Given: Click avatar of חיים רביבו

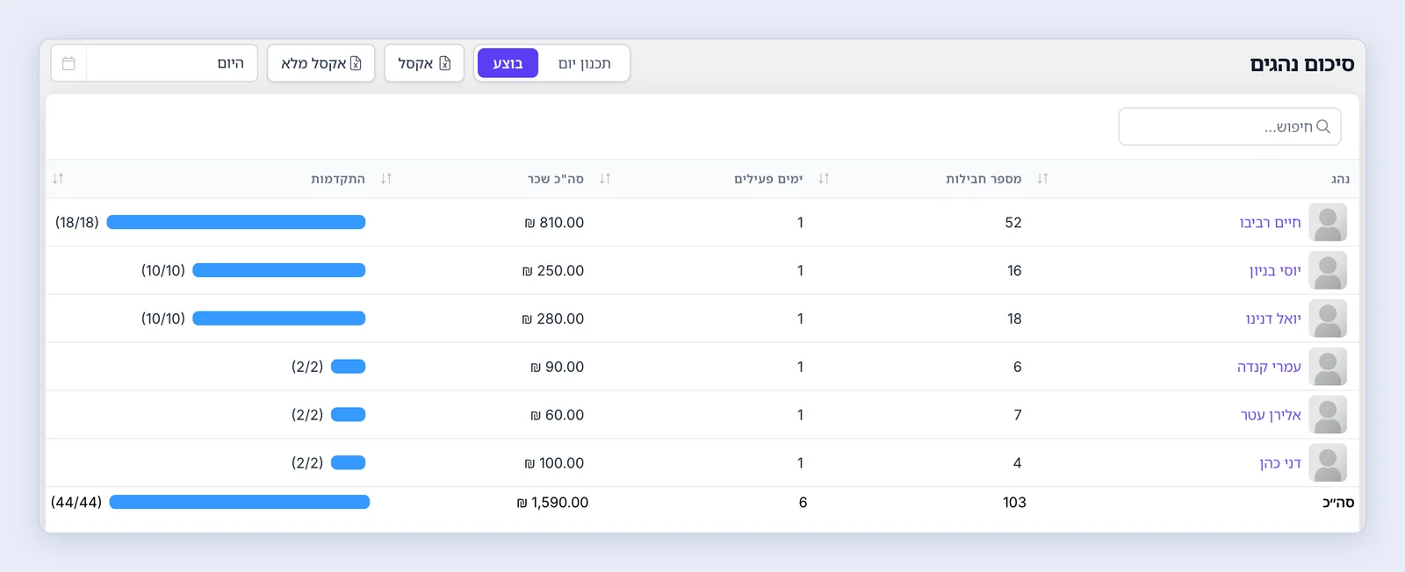Looking at the screenshot, I should [x=1328, y=223].
